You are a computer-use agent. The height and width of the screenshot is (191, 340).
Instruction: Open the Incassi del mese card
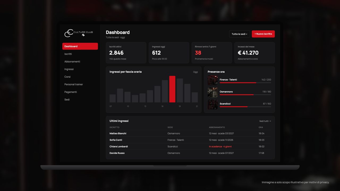[254, 53]
